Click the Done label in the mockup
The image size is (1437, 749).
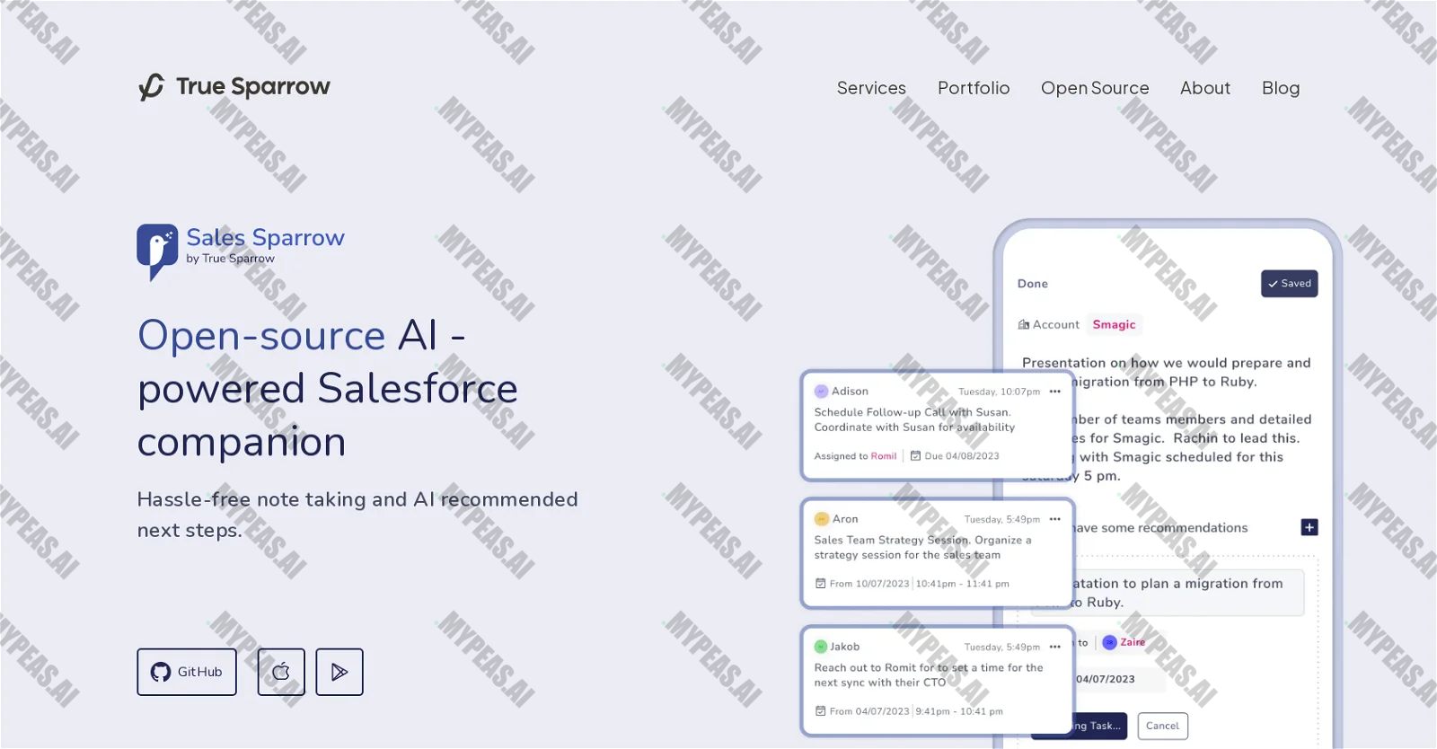[1033, 284]
